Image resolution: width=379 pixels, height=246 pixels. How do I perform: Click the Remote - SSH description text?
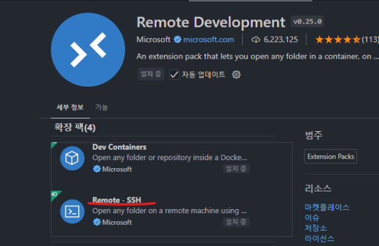click(169, 211)
